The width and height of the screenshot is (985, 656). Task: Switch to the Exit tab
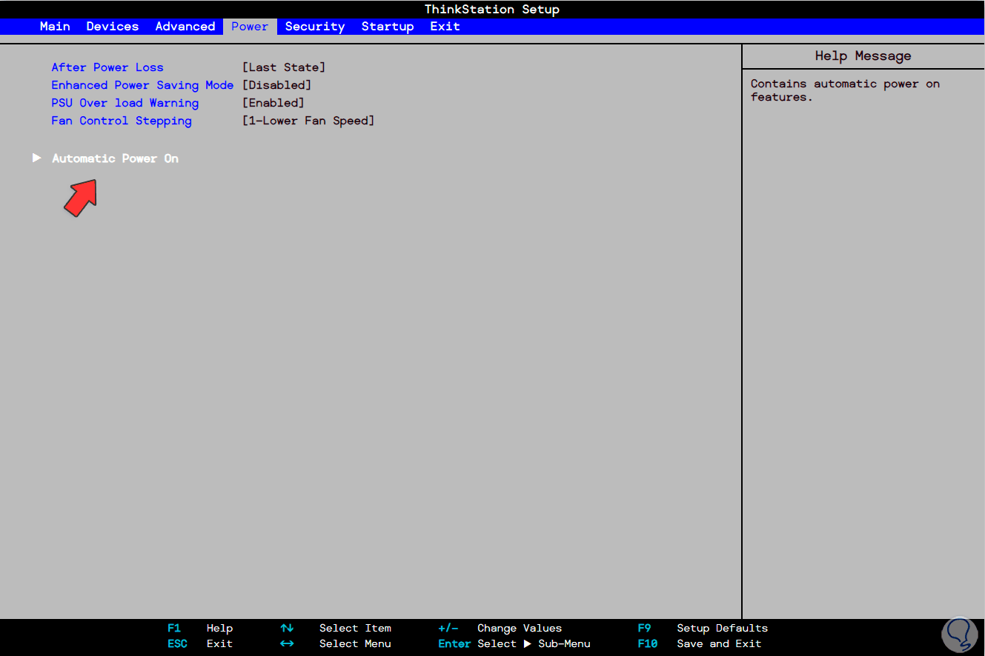445,27
